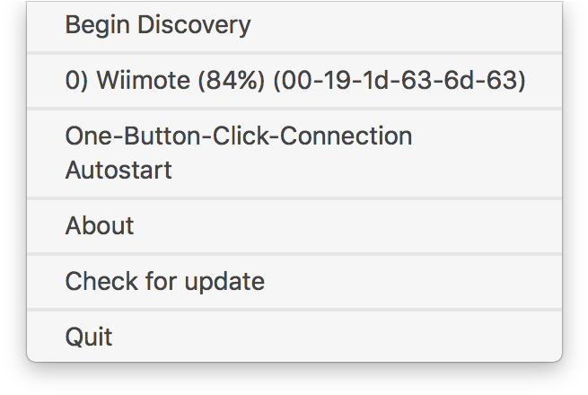Screen dimensions: 588x395
Task: Show application About information
Action: point(100,225)
